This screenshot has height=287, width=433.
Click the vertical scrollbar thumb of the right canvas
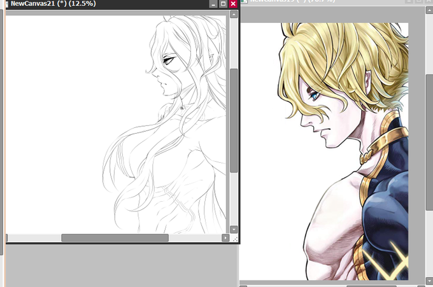(429, 142)
